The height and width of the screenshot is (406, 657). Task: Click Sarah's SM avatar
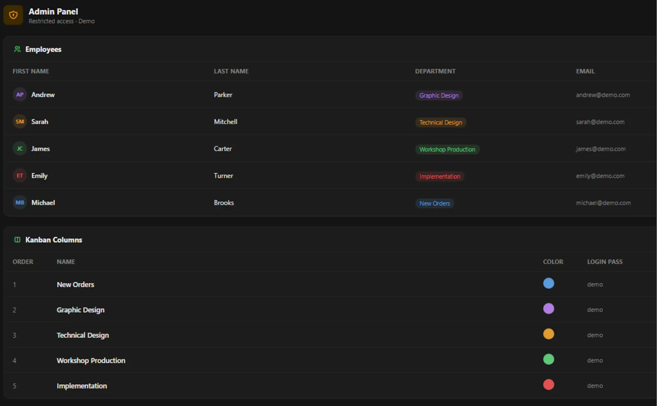click(x=20, y=122)
